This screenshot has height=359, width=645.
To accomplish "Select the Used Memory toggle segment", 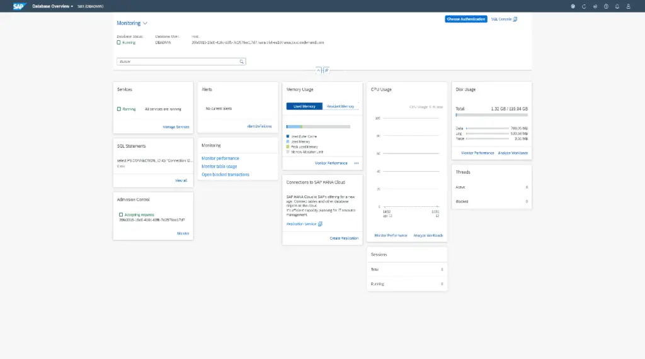I will (304, 106).
